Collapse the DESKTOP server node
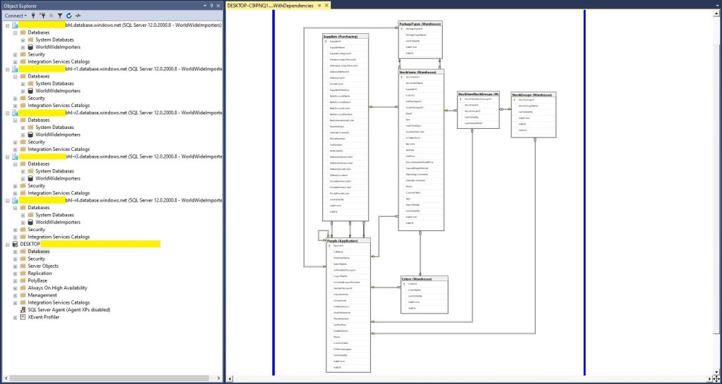Image resolution: width=722 pixels, height=384 pixels. coord(7,244)
